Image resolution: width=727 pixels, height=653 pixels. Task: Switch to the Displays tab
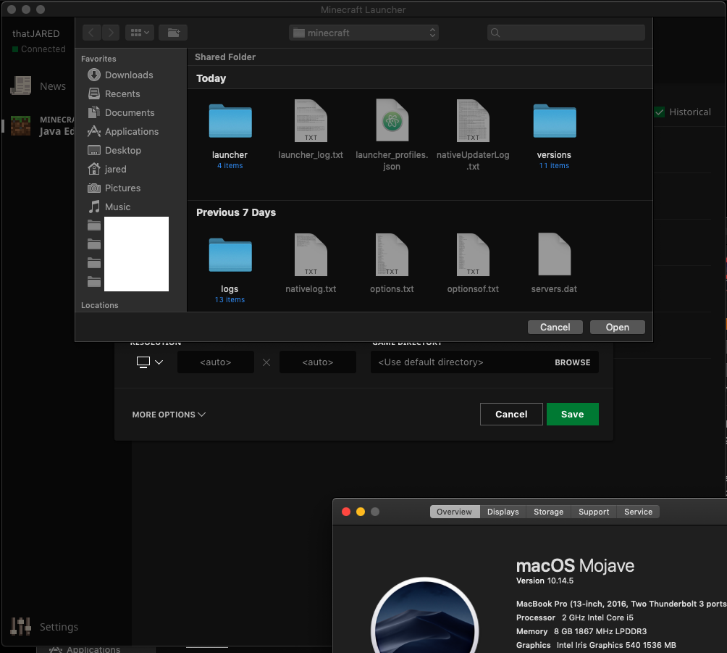click(503, 512)
